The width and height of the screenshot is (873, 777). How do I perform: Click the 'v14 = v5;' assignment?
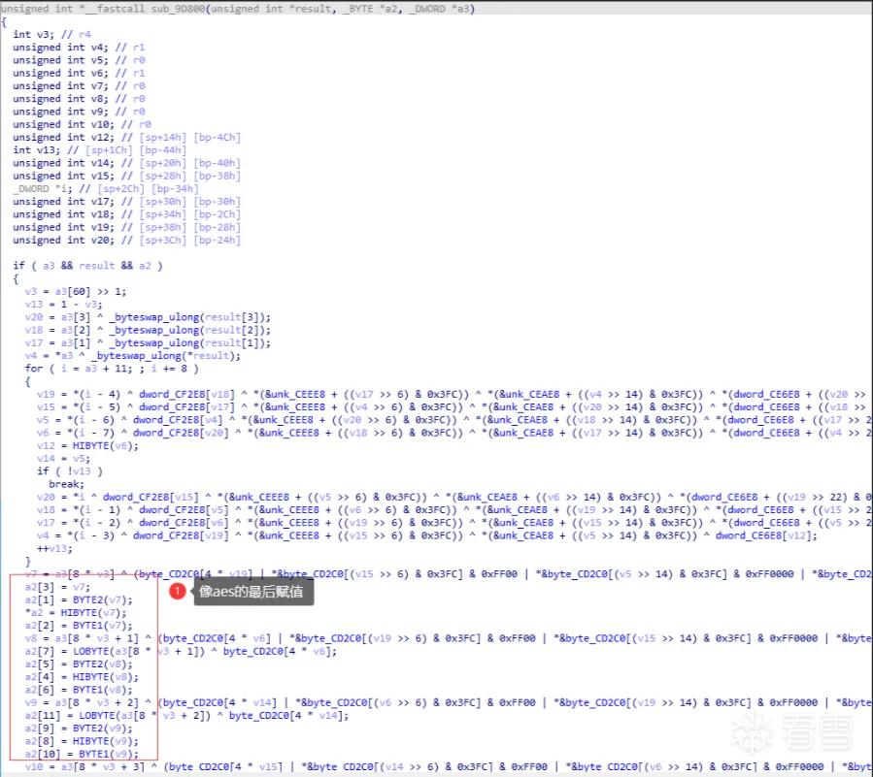(63, 458)
